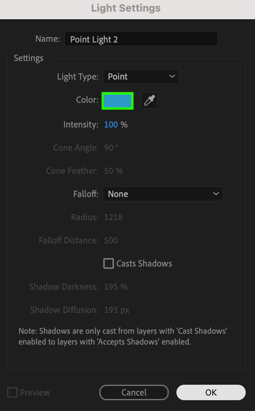Pick a color with the eyedropper tool
This screenshot has width=255, height=411.
pyautogui.click(x=149, y=101)
